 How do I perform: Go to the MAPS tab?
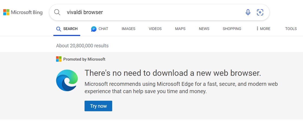coord(180,29)
